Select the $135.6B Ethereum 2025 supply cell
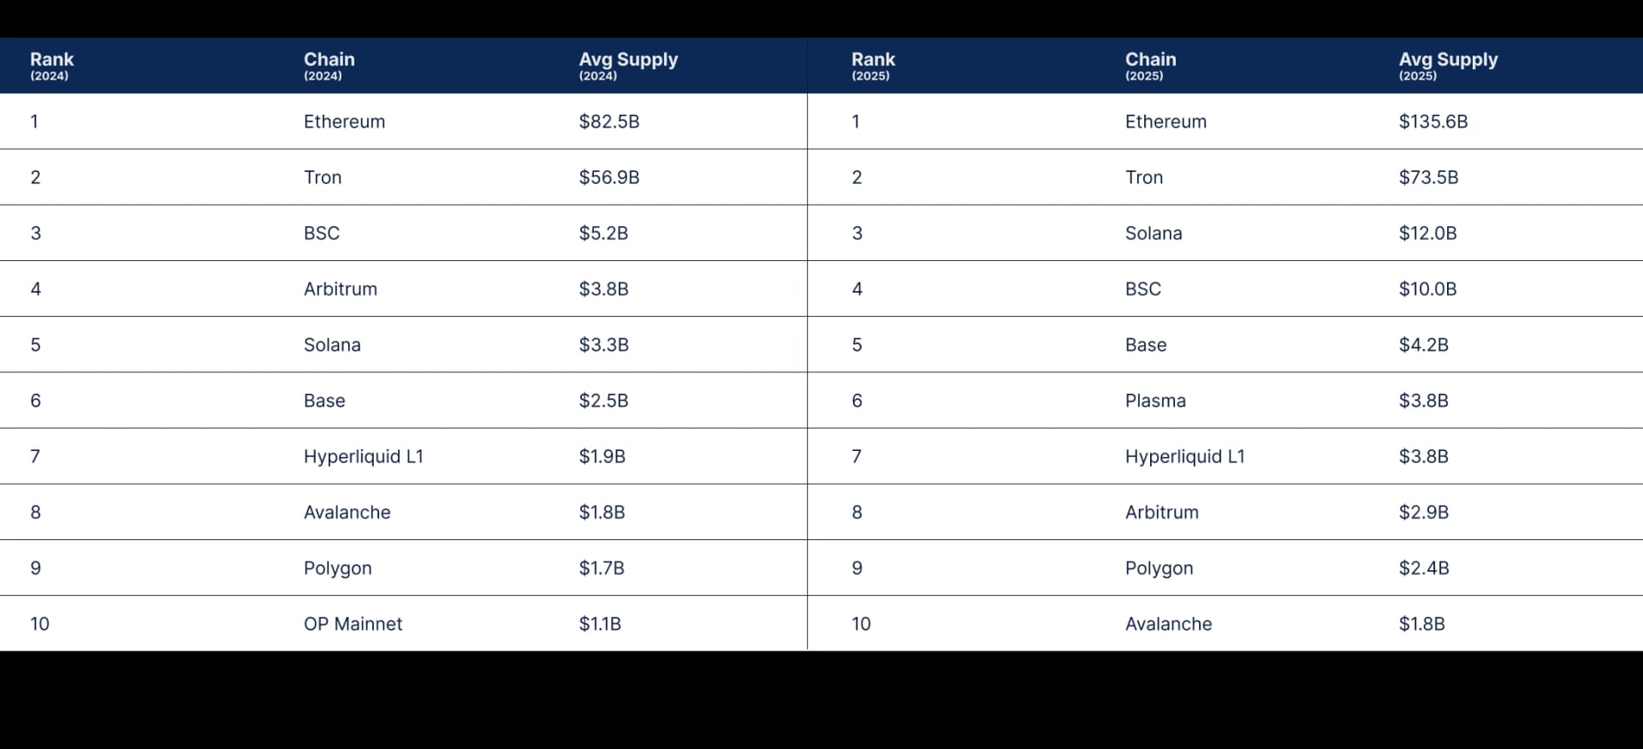Screen dimensions: 1643x749 (1432, 122)
